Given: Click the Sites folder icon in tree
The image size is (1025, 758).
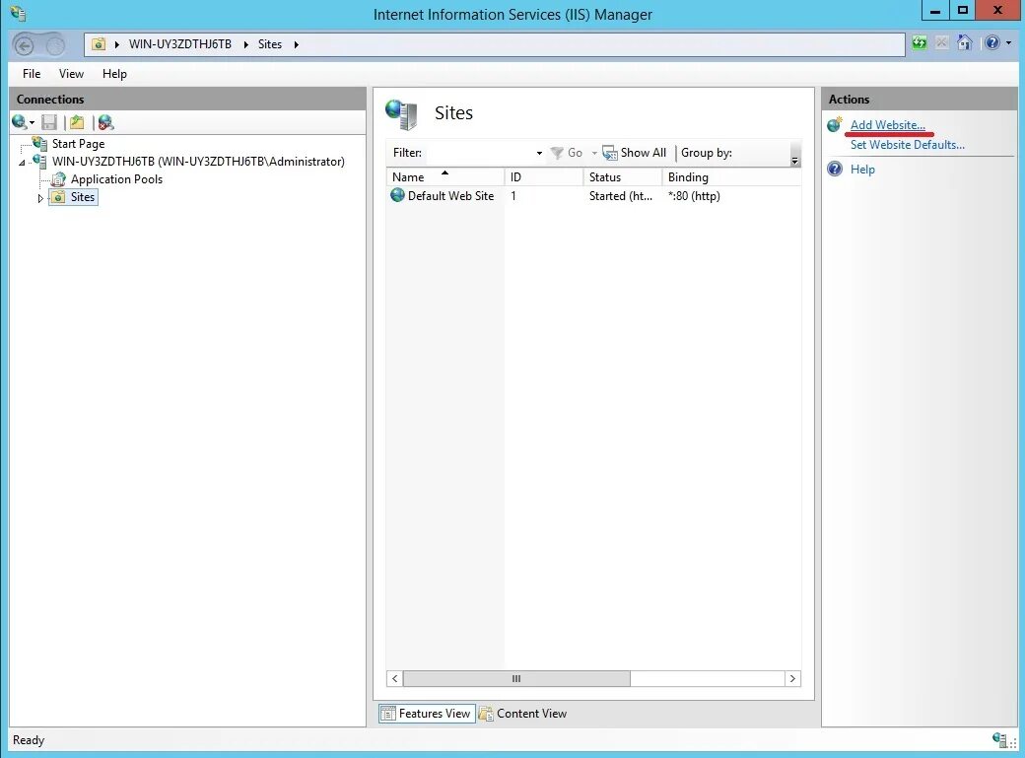Looking at the screenshot, I should [58, 197].
